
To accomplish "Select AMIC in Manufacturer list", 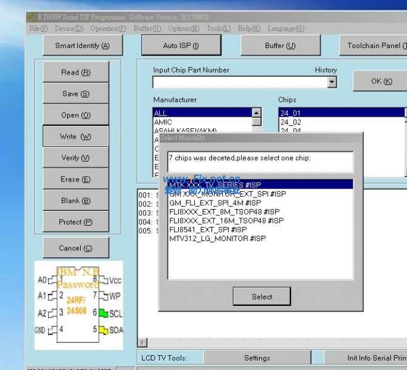I will (x=163, y=122).
